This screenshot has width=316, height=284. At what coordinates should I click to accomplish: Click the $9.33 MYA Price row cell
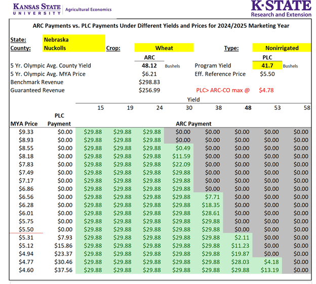25,132
